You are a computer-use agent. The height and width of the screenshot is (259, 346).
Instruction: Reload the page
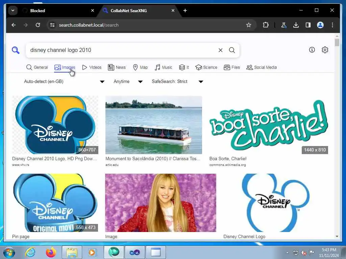tap(38, 25)
